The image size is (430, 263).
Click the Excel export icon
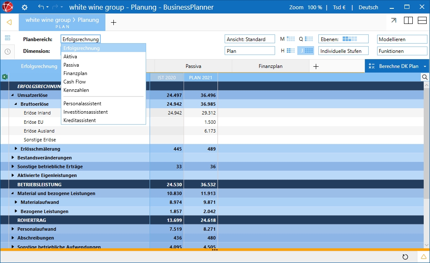(5, 77)
